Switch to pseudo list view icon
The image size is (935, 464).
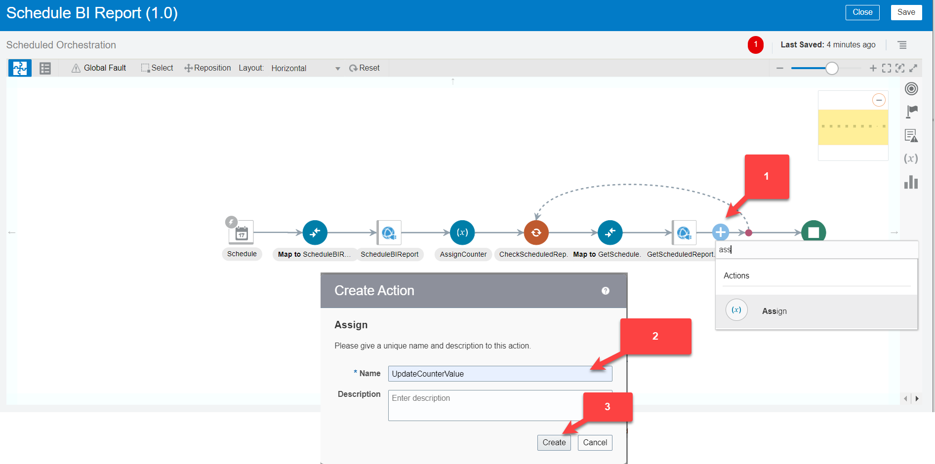[45, 68]
